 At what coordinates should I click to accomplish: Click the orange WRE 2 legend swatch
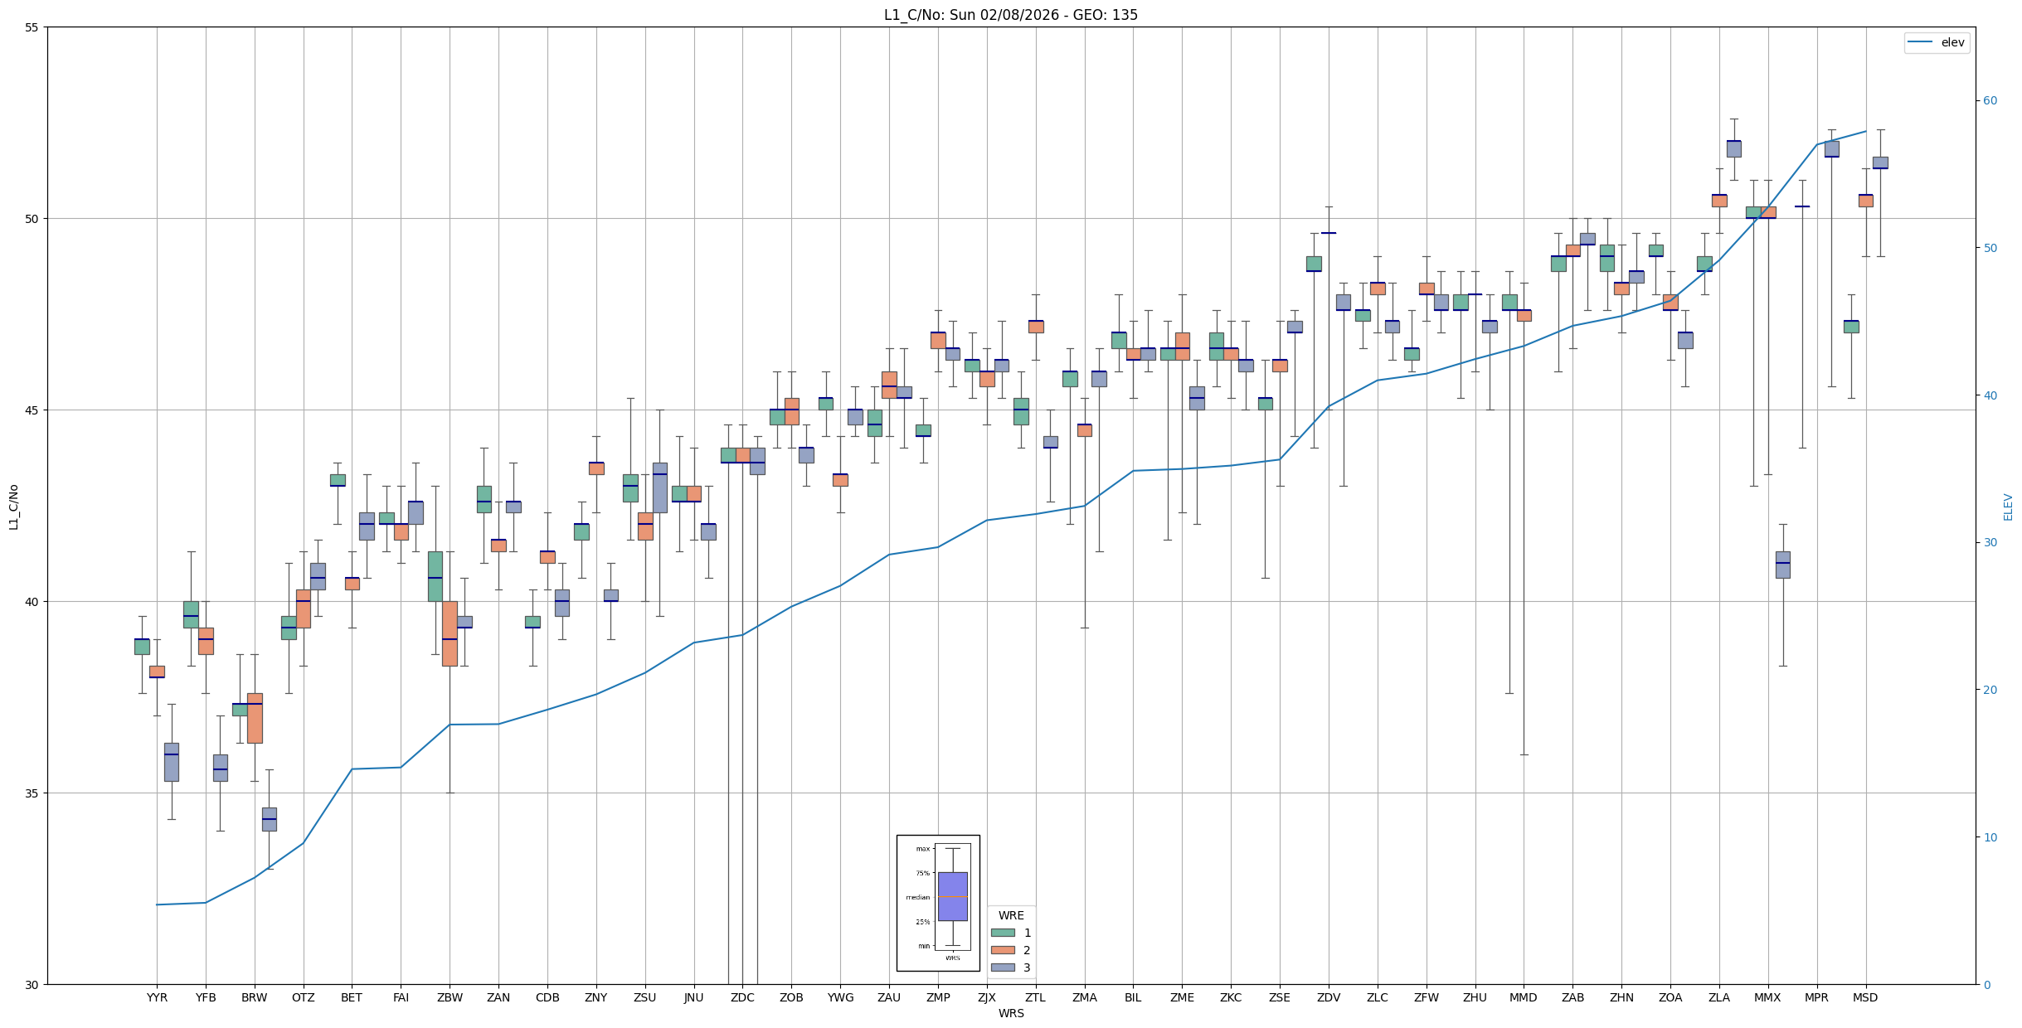pyautogui.click(x=1003, y=950)
